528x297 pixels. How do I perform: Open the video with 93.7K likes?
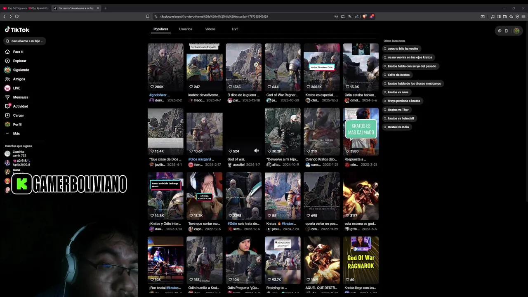(x=283, y=260)
